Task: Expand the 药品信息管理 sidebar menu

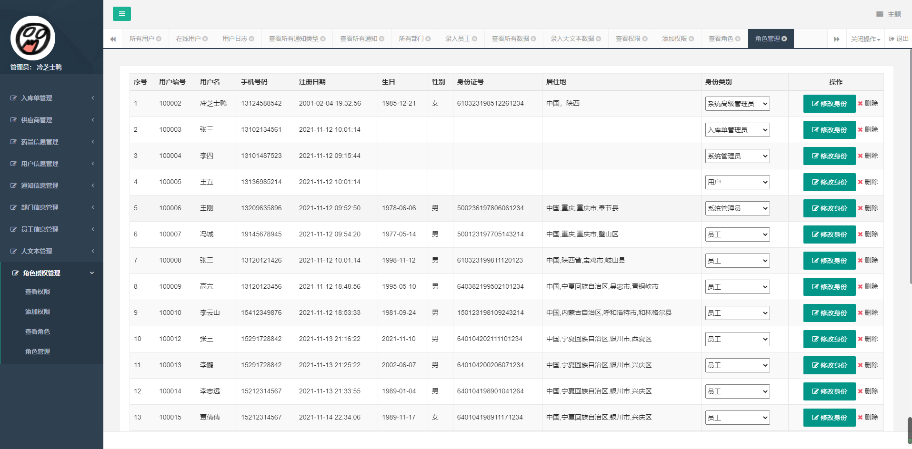Action: (x=51, y=142)
